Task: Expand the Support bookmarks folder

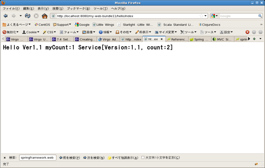Action: click(x=62, y=25)
